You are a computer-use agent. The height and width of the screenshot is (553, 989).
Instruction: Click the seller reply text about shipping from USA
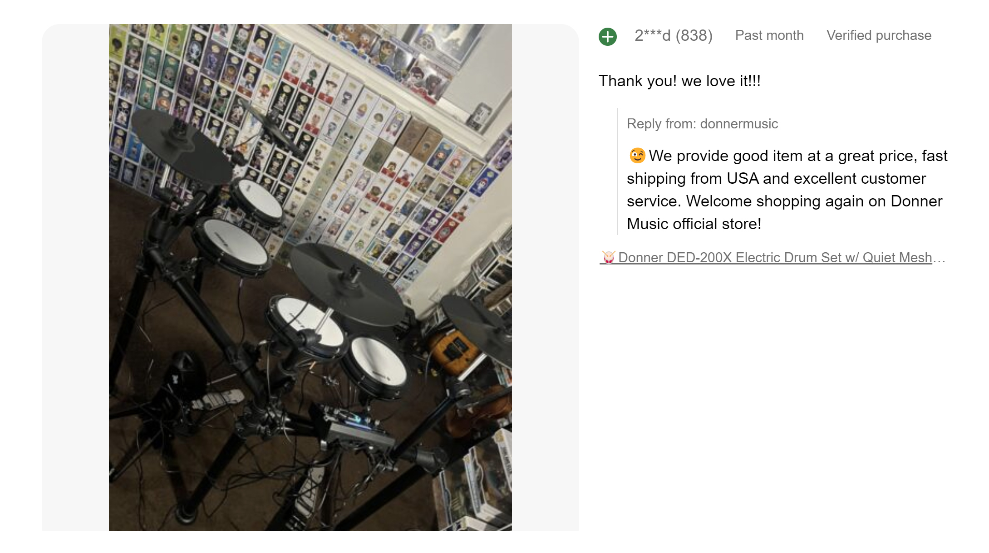[x=787, y=190]
